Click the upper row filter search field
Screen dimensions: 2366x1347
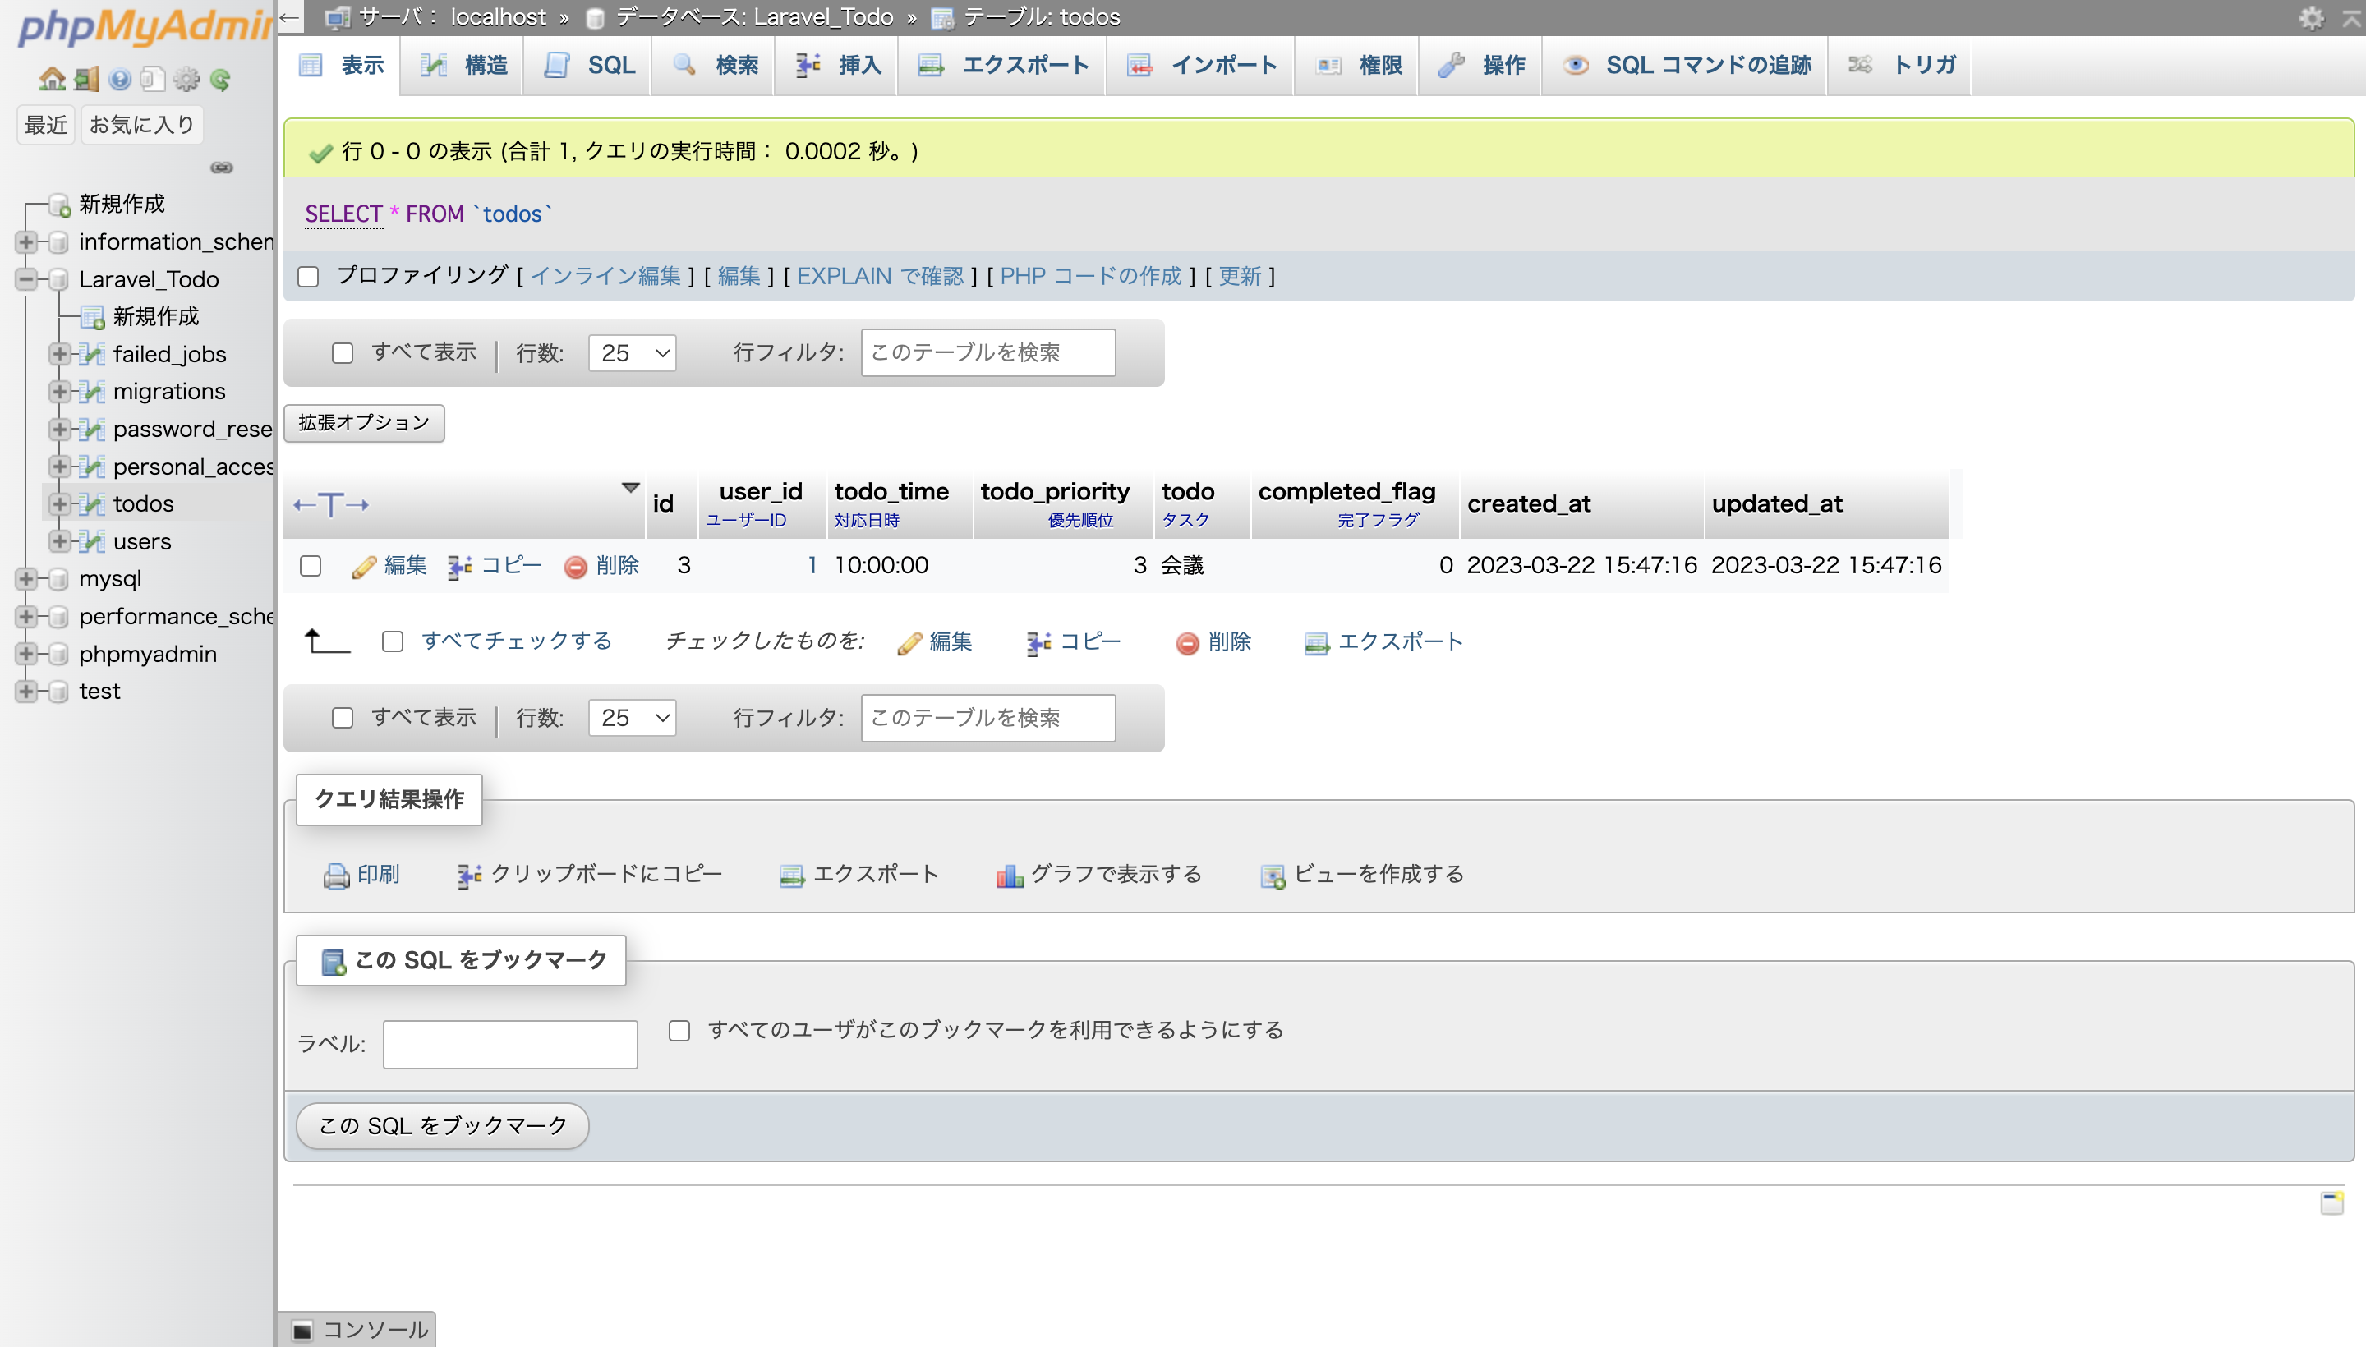(988, 353)
